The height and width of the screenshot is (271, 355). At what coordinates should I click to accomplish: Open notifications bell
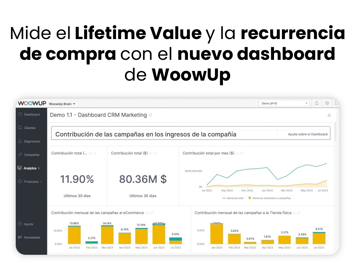pyautogui.click(x=317, y=103)
